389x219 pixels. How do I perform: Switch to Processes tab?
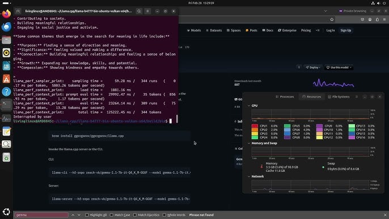tap(285, 96)
